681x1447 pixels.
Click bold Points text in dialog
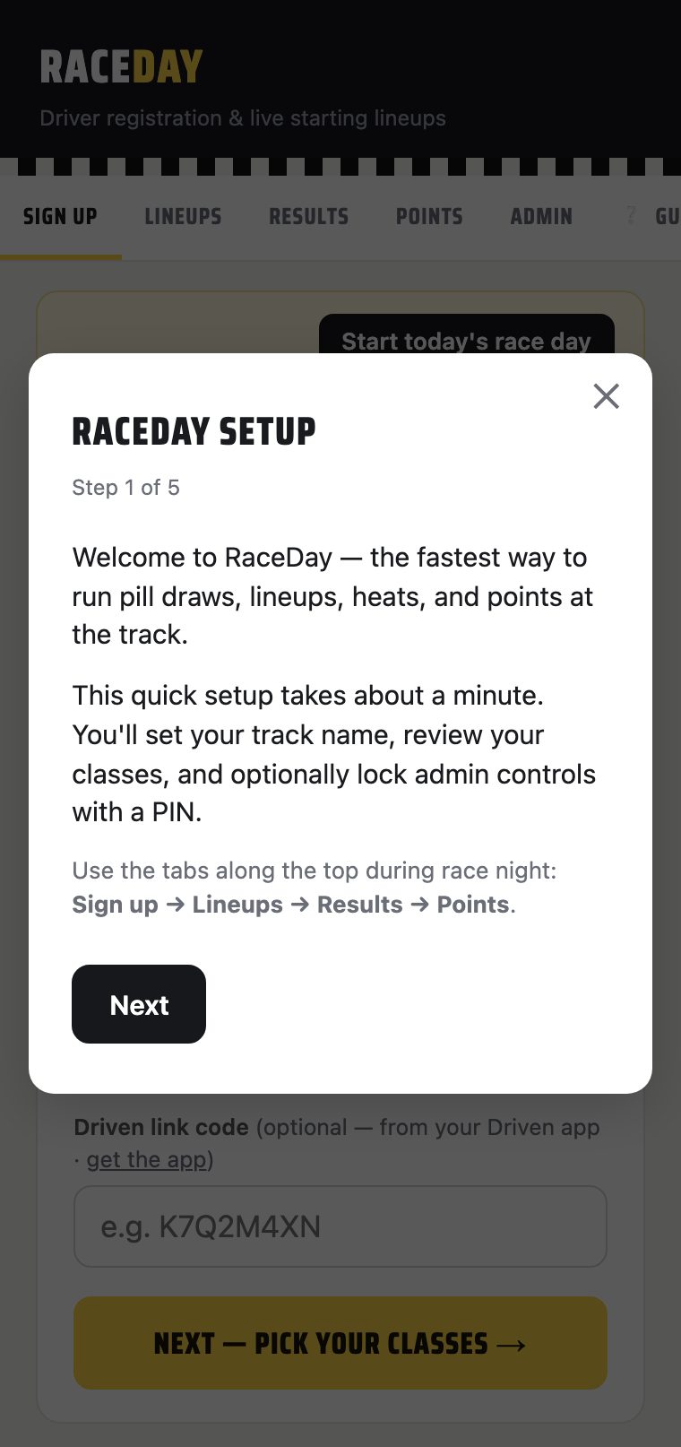pos(473,905)
